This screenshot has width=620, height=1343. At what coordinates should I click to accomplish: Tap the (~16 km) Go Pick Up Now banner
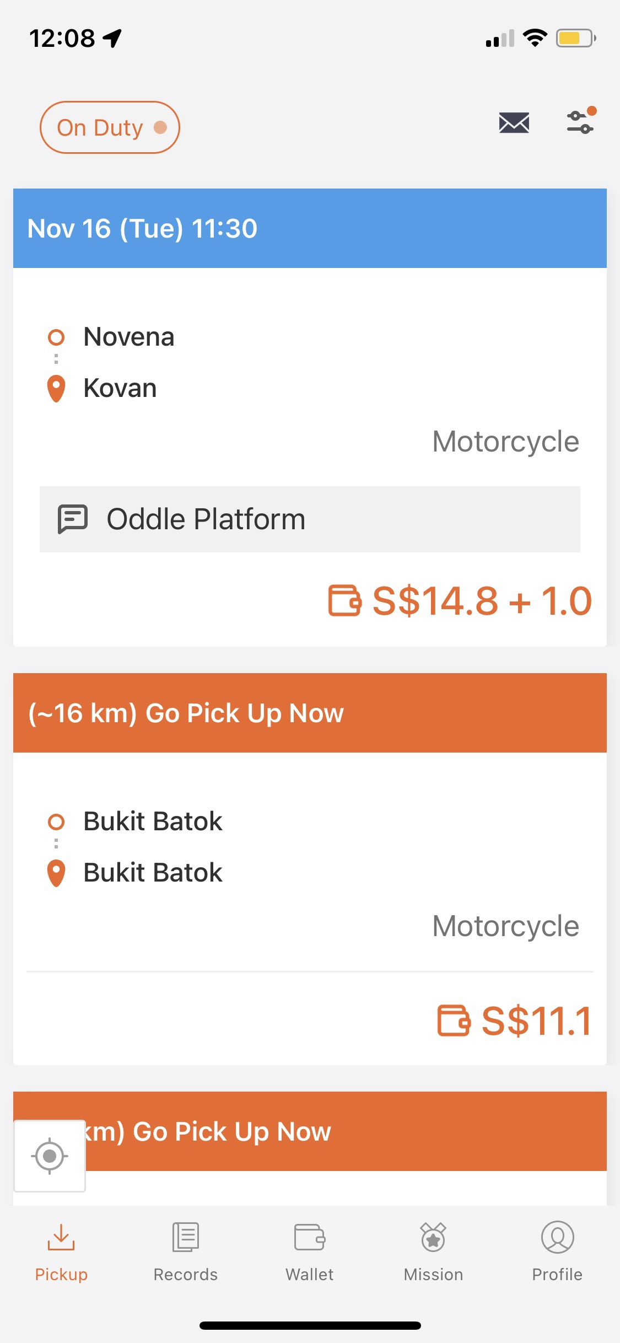(310, 713)
